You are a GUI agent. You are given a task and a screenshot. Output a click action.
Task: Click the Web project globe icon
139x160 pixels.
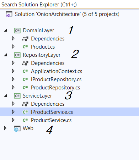coord(17,128)
